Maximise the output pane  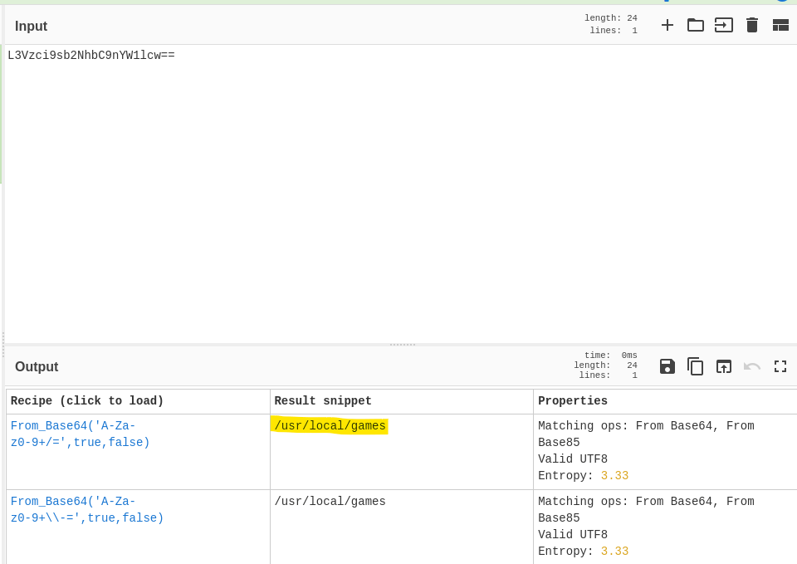780,366
